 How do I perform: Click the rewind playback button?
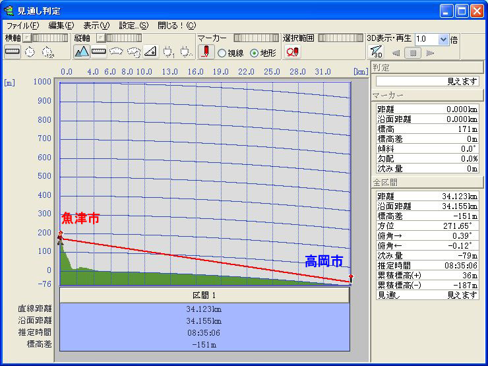396,53
